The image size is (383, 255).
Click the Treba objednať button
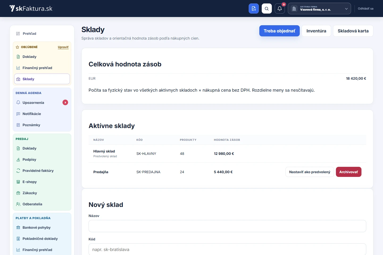coord(280,31)
